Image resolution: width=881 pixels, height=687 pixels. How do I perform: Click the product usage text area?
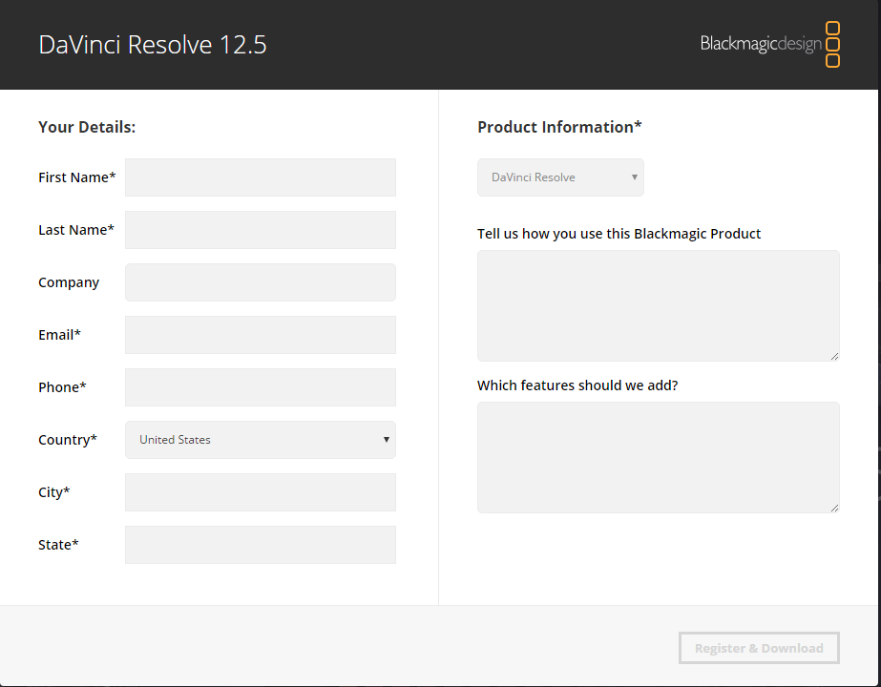658,305
